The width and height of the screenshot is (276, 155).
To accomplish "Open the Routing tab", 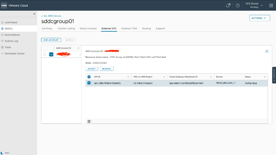I will coord(146,29).
